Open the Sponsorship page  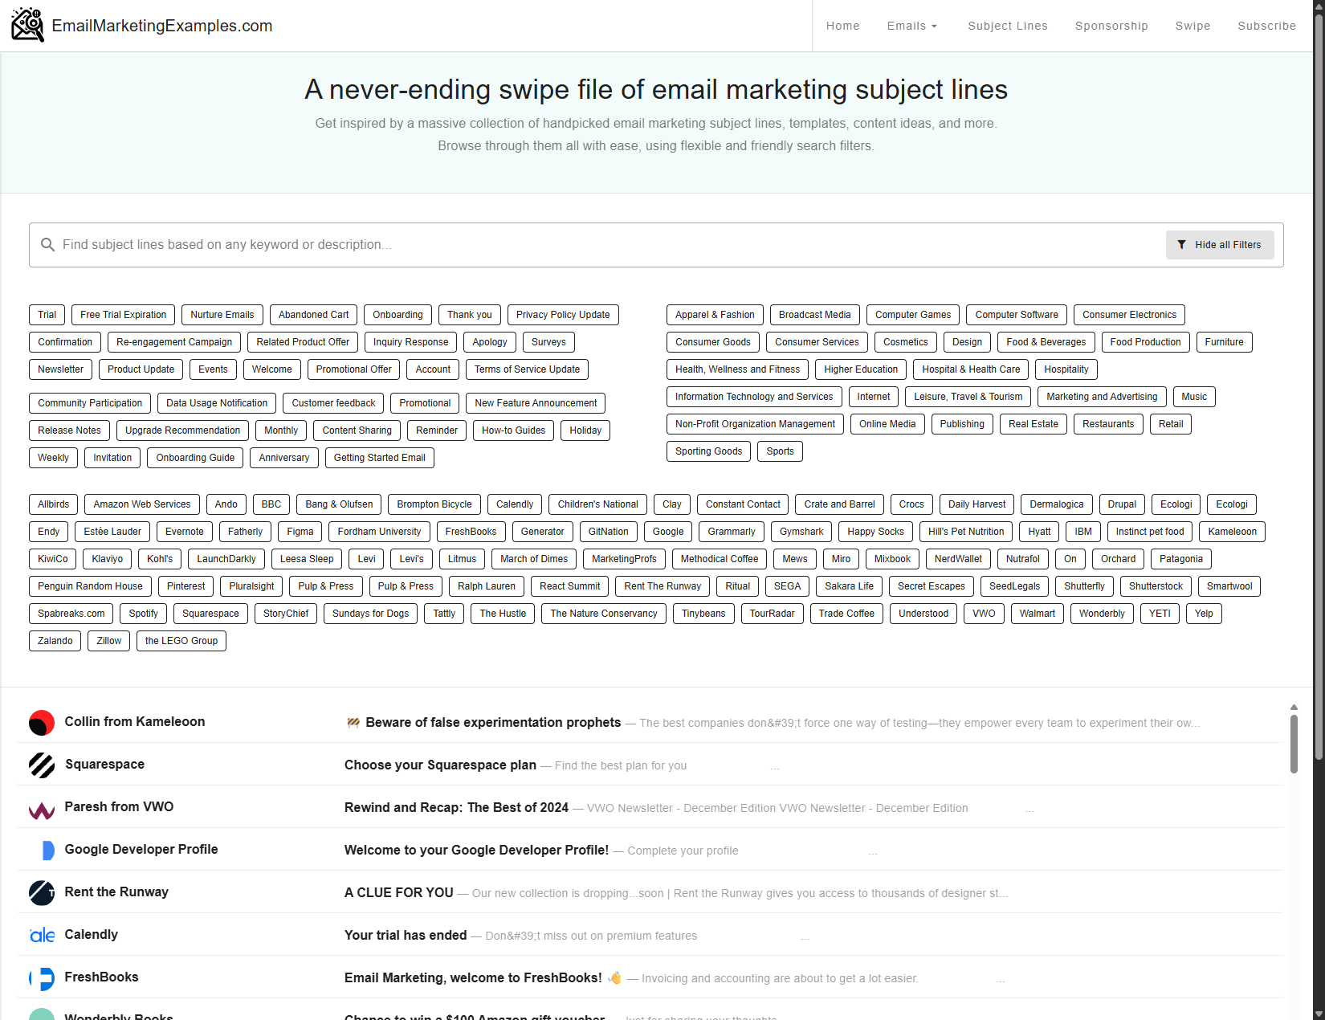[x=1111, y=26]
